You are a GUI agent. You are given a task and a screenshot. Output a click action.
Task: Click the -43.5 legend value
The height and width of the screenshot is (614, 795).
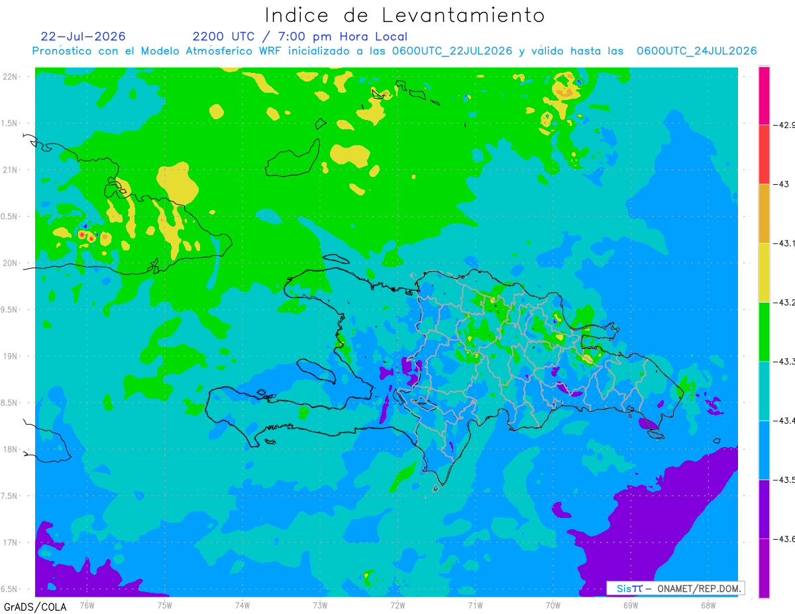(784, 480)
